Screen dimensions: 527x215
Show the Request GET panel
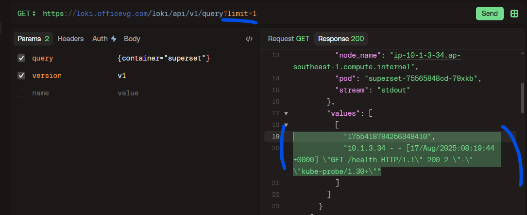pos(289,39)
